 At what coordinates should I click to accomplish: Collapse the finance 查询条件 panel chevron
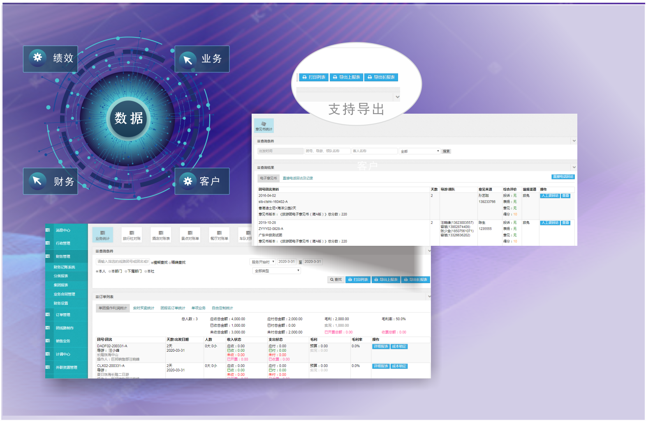click(x=429, y=251)
